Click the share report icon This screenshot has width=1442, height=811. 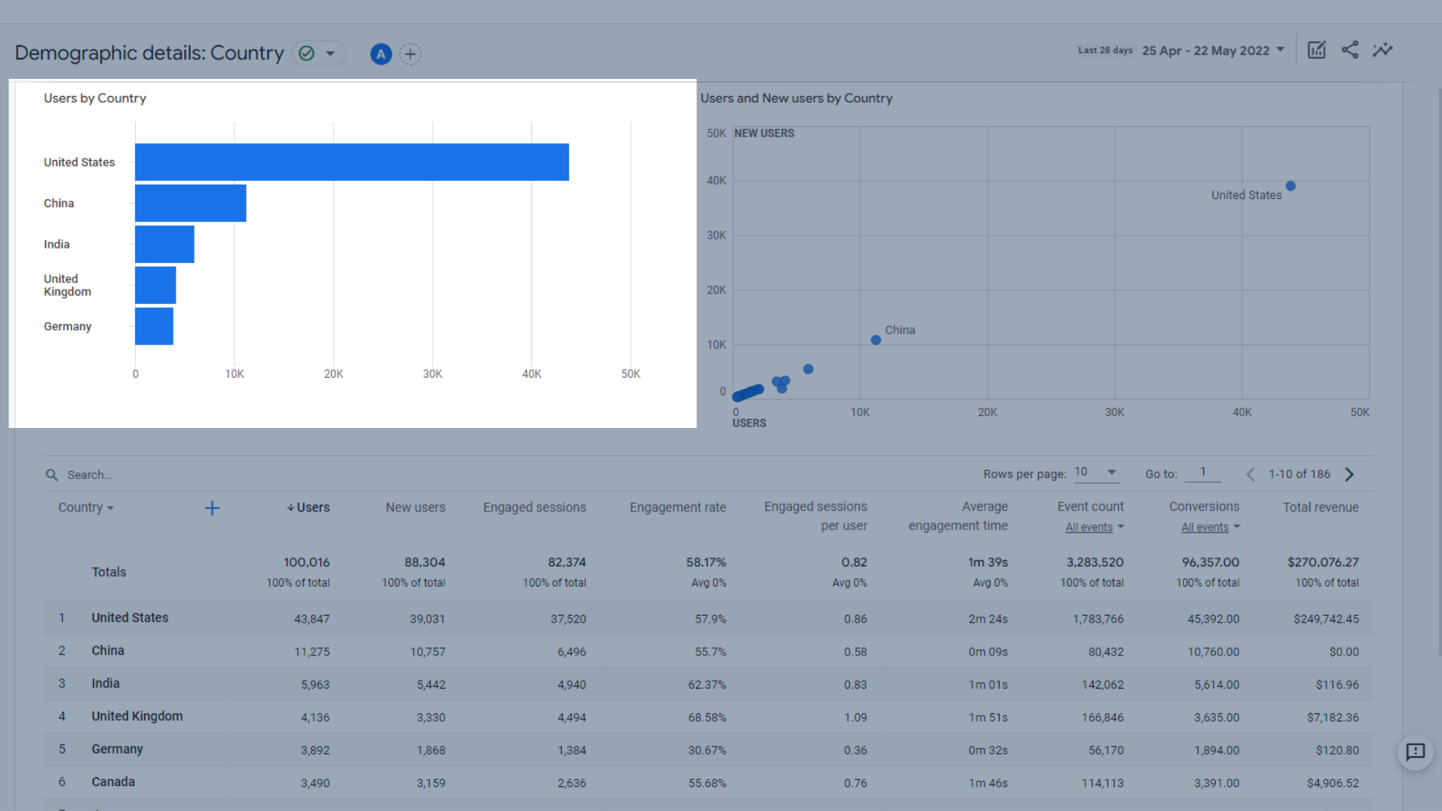pos(1350,50)
